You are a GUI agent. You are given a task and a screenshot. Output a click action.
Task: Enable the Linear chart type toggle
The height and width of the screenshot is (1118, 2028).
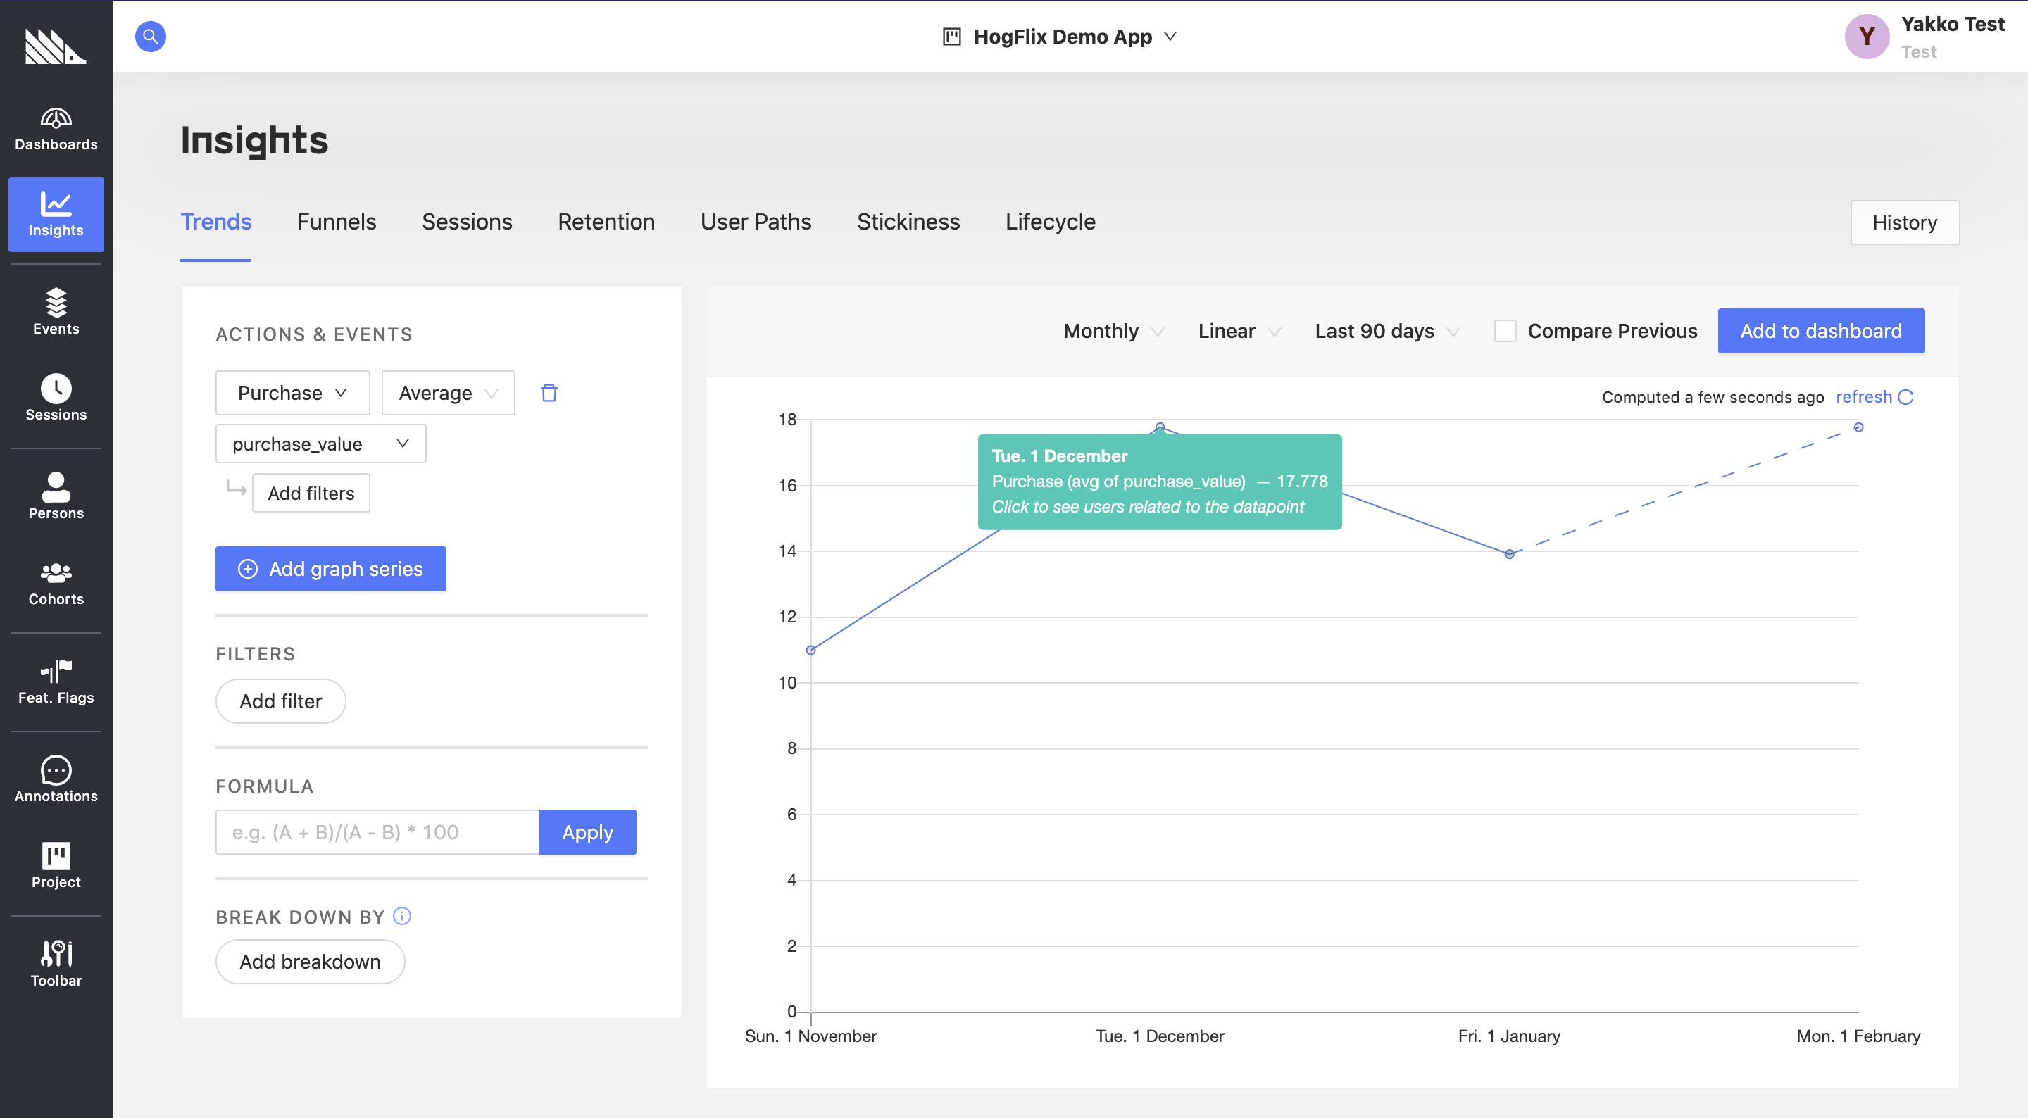tap(1235, 329)
